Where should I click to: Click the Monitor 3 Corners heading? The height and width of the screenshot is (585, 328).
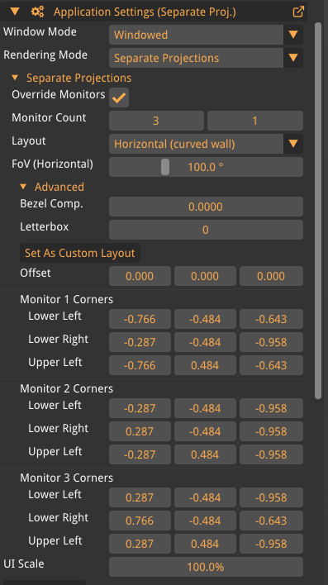[66, 478]
